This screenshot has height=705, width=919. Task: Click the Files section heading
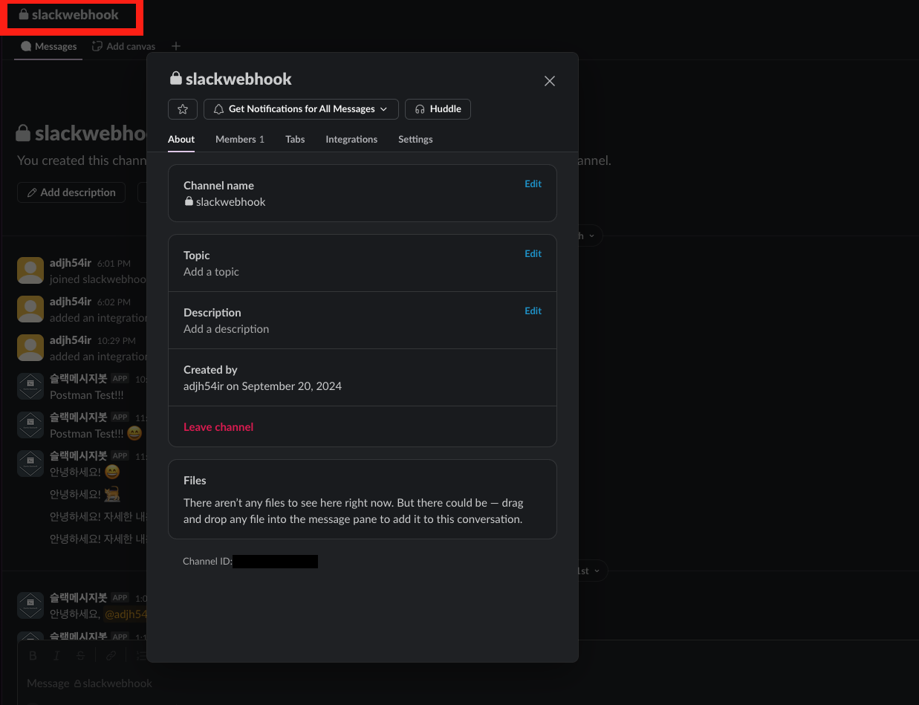(195, 481)
